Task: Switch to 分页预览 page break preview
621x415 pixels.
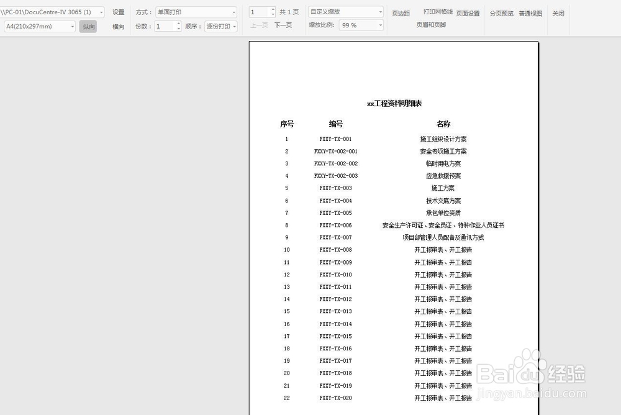Action: (x=501, y=12)
